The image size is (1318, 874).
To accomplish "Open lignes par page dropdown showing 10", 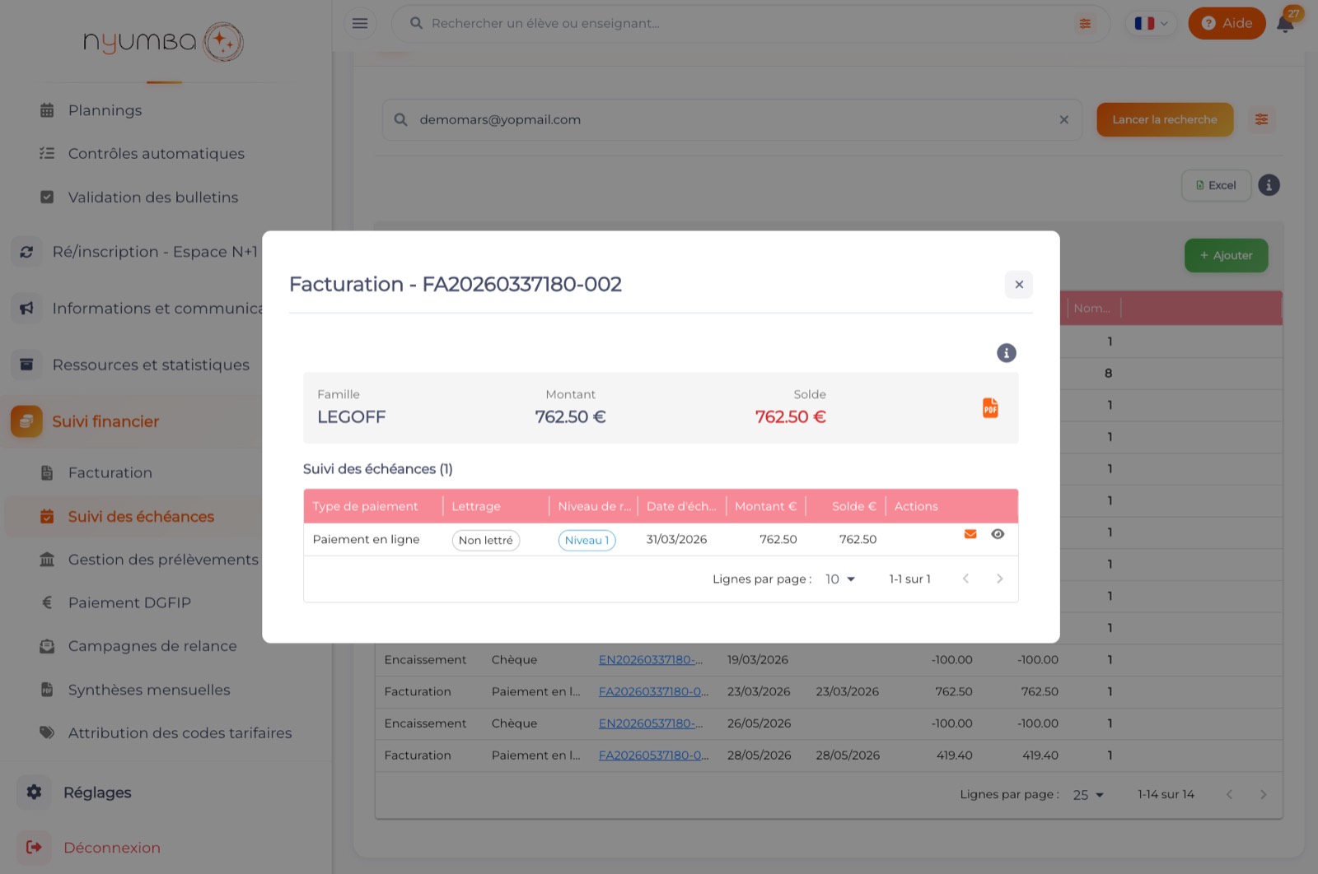I will point(840,579).
